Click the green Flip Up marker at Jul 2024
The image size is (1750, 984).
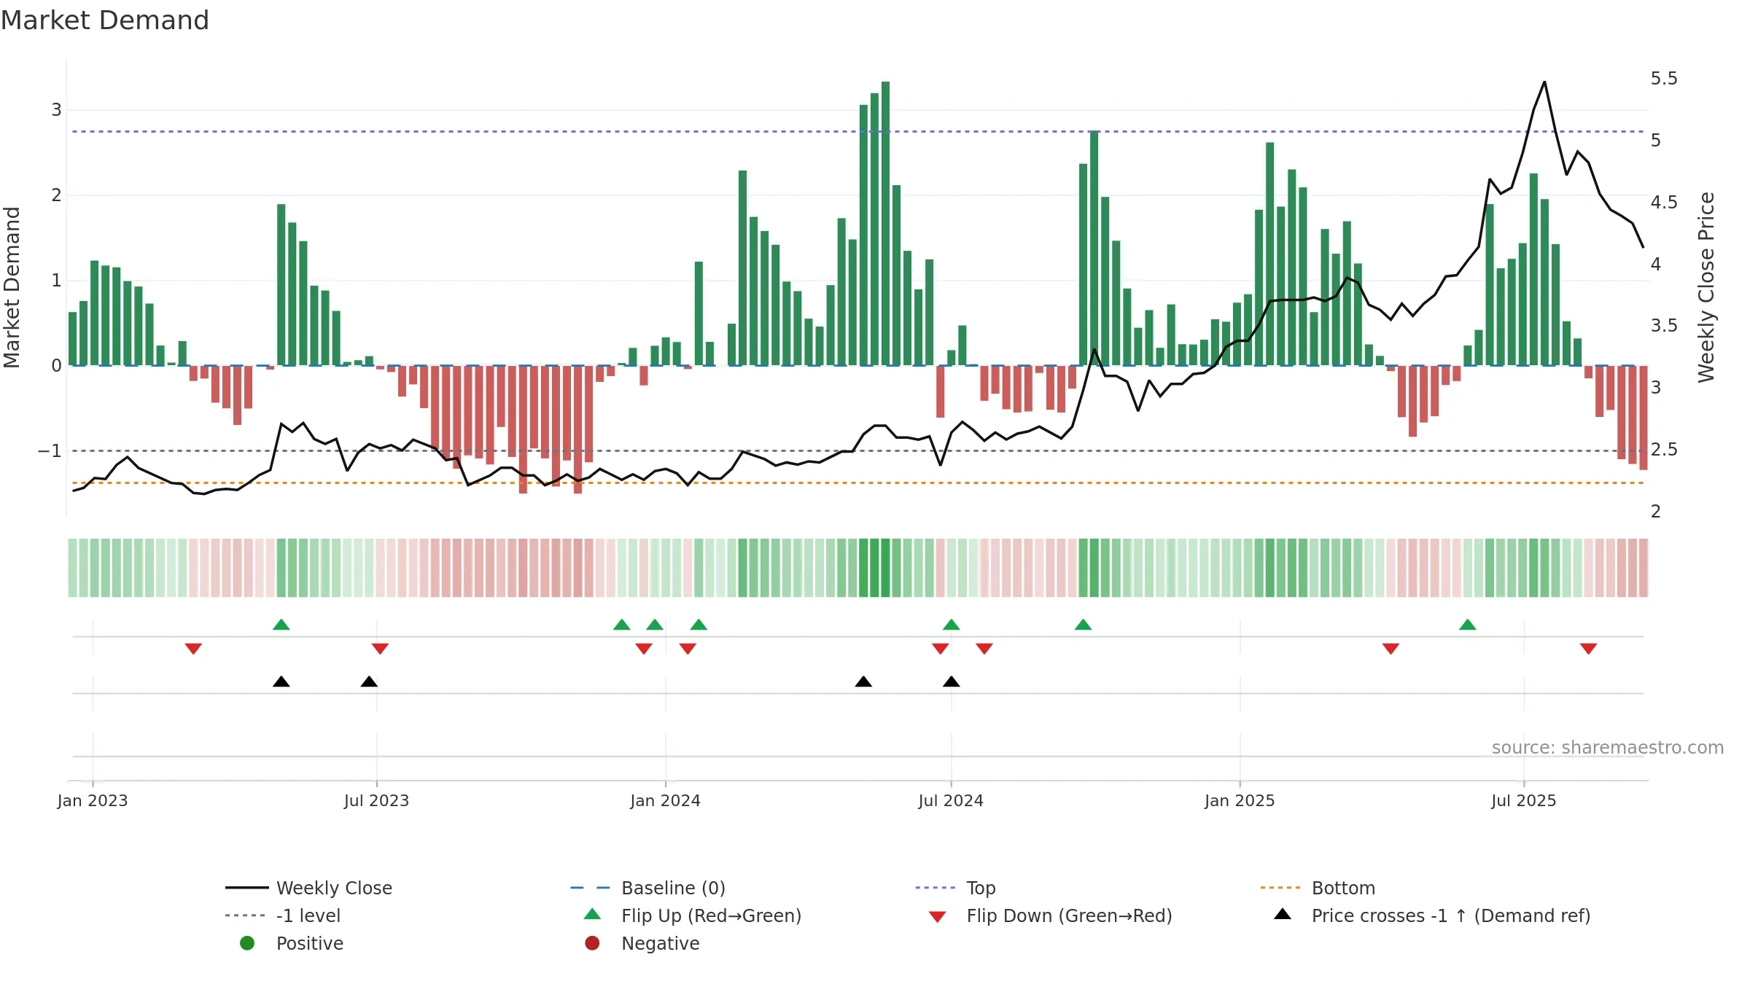click(952, 625)
